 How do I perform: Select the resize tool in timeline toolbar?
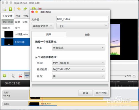click(x=27, y=76)
